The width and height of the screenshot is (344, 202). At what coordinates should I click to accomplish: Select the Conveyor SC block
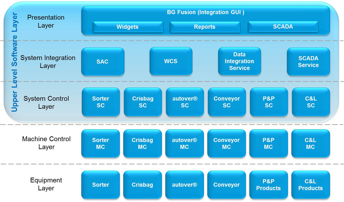click(x=227, y=102)
